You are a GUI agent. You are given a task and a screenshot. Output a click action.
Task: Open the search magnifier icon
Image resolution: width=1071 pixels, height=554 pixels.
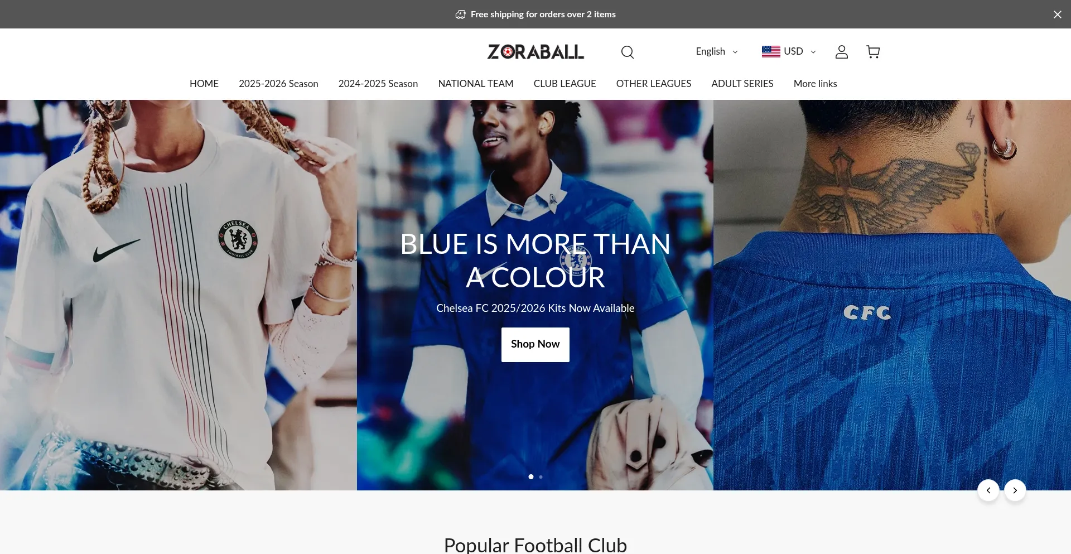pos(628,52)
